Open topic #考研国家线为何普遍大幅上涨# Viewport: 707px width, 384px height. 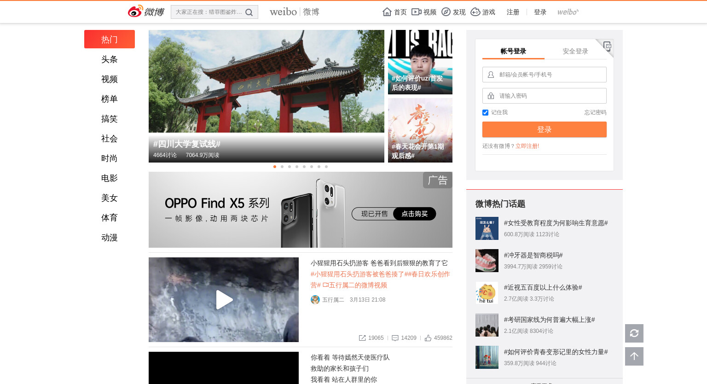pyautogui.click(x=549, y=320)
